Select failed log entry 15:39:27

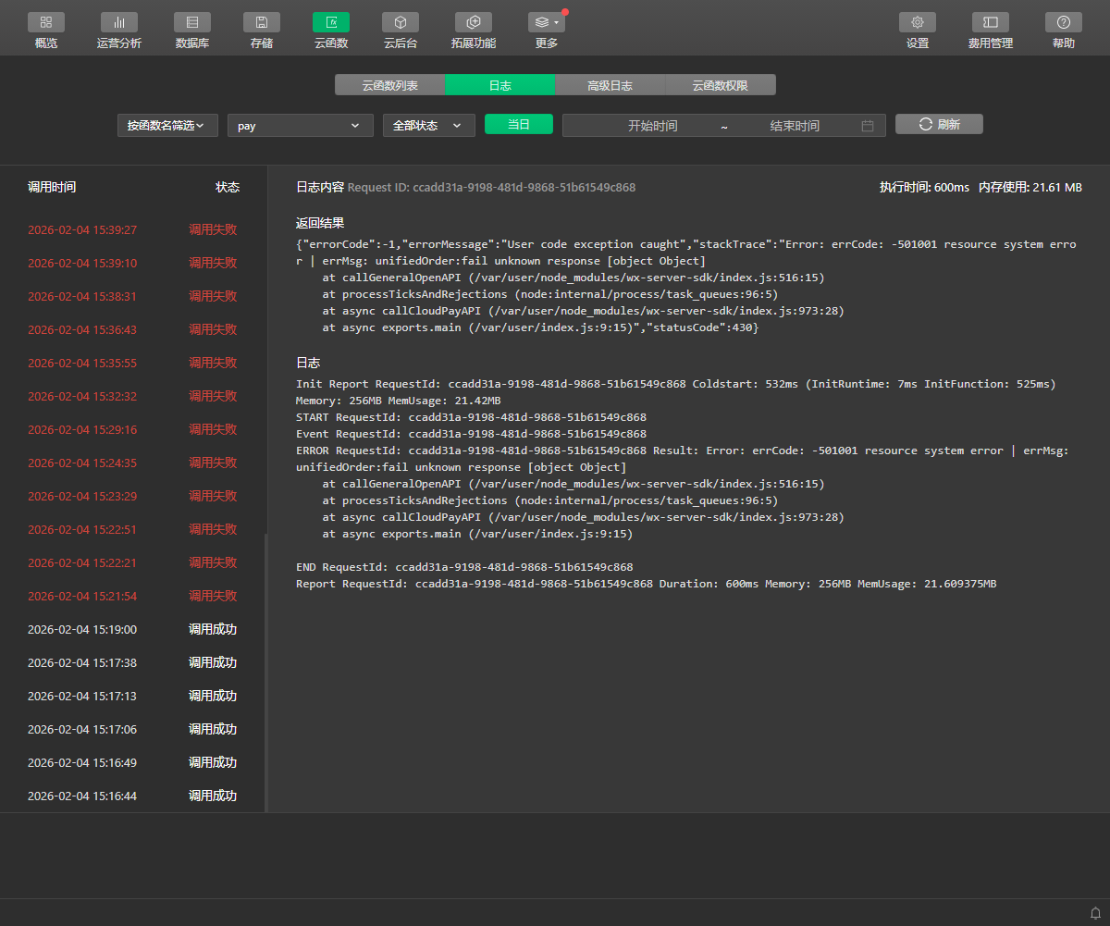click(x=133, y=229)
